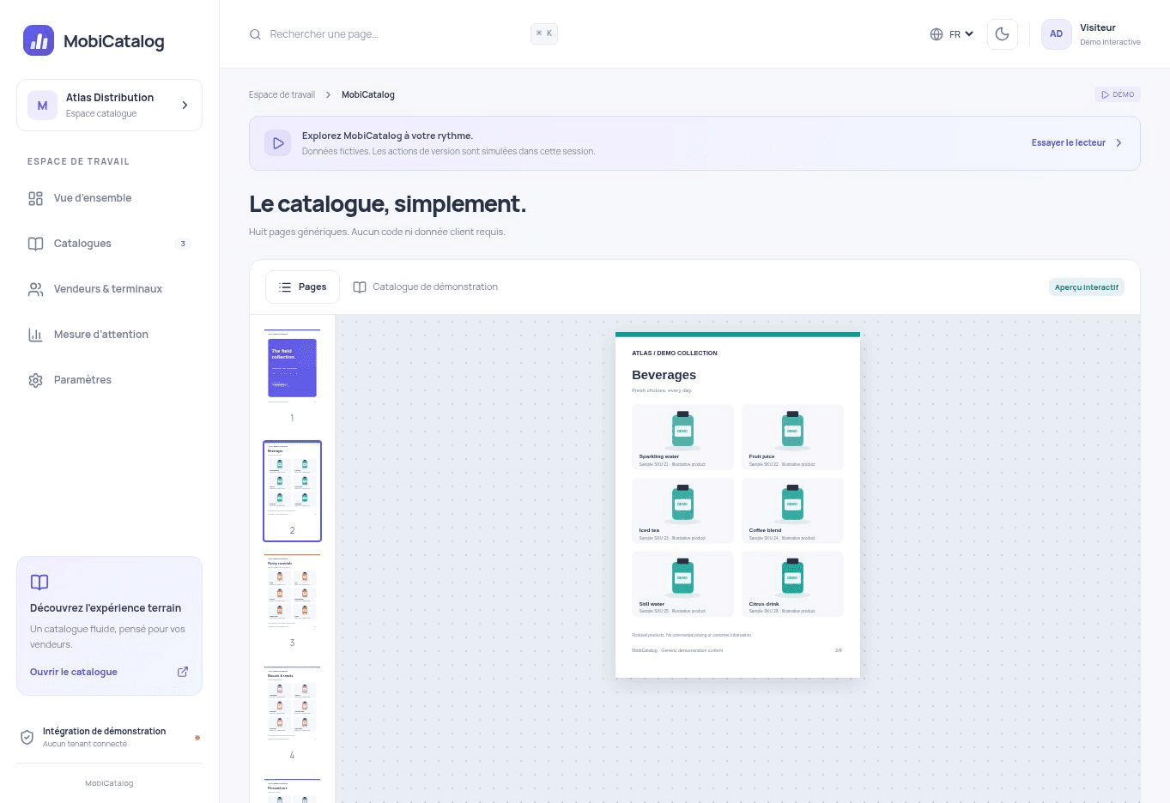Screen dimensions: 1170x803
Task: Click the Iced tea product card
Action: coord(682,510)
